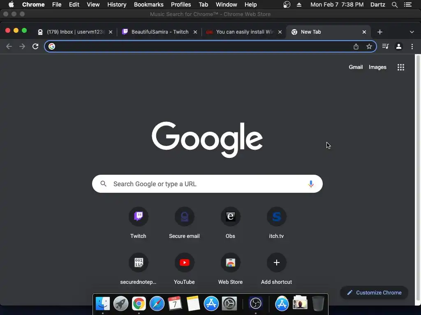Open the Profiles menu

click(x=181, y=5)
